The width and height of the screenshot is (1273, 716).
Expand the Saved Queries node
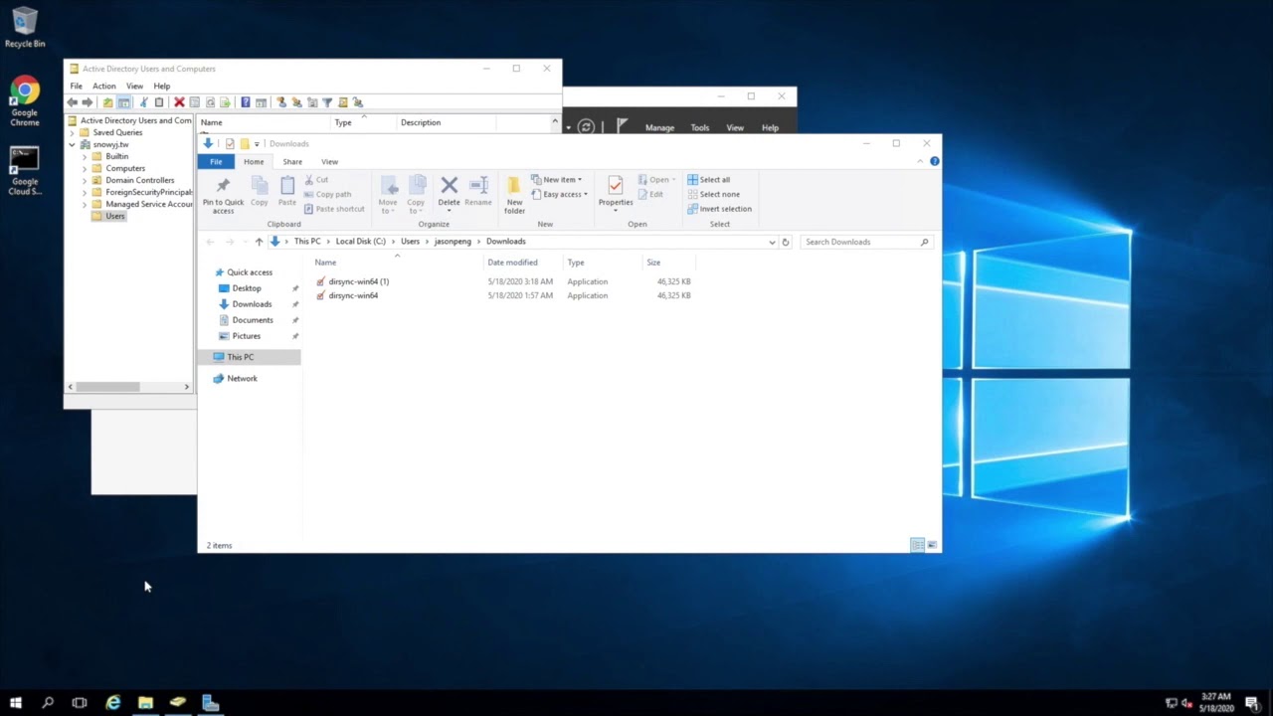(x=72, y=132)
